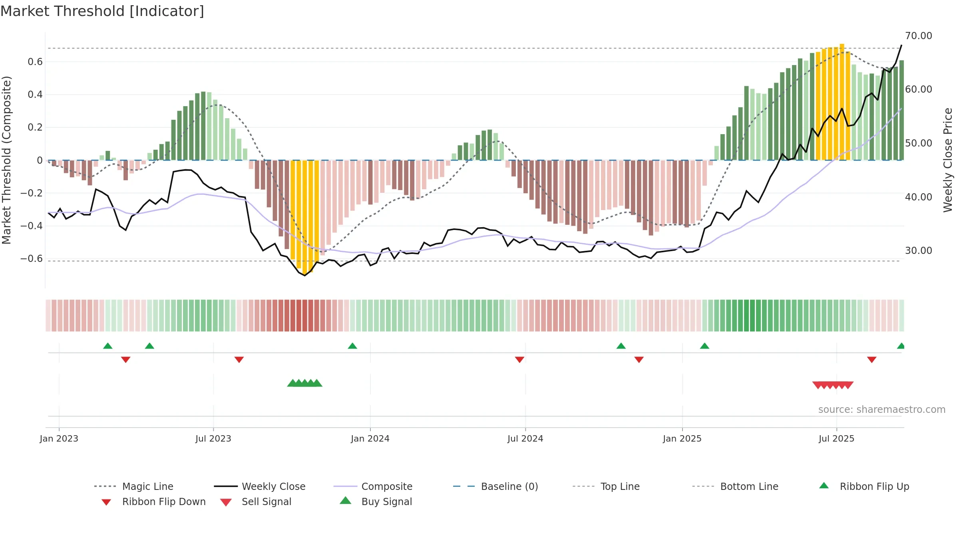Click the Weekly Close Price axis title

(x=948, y=160)
